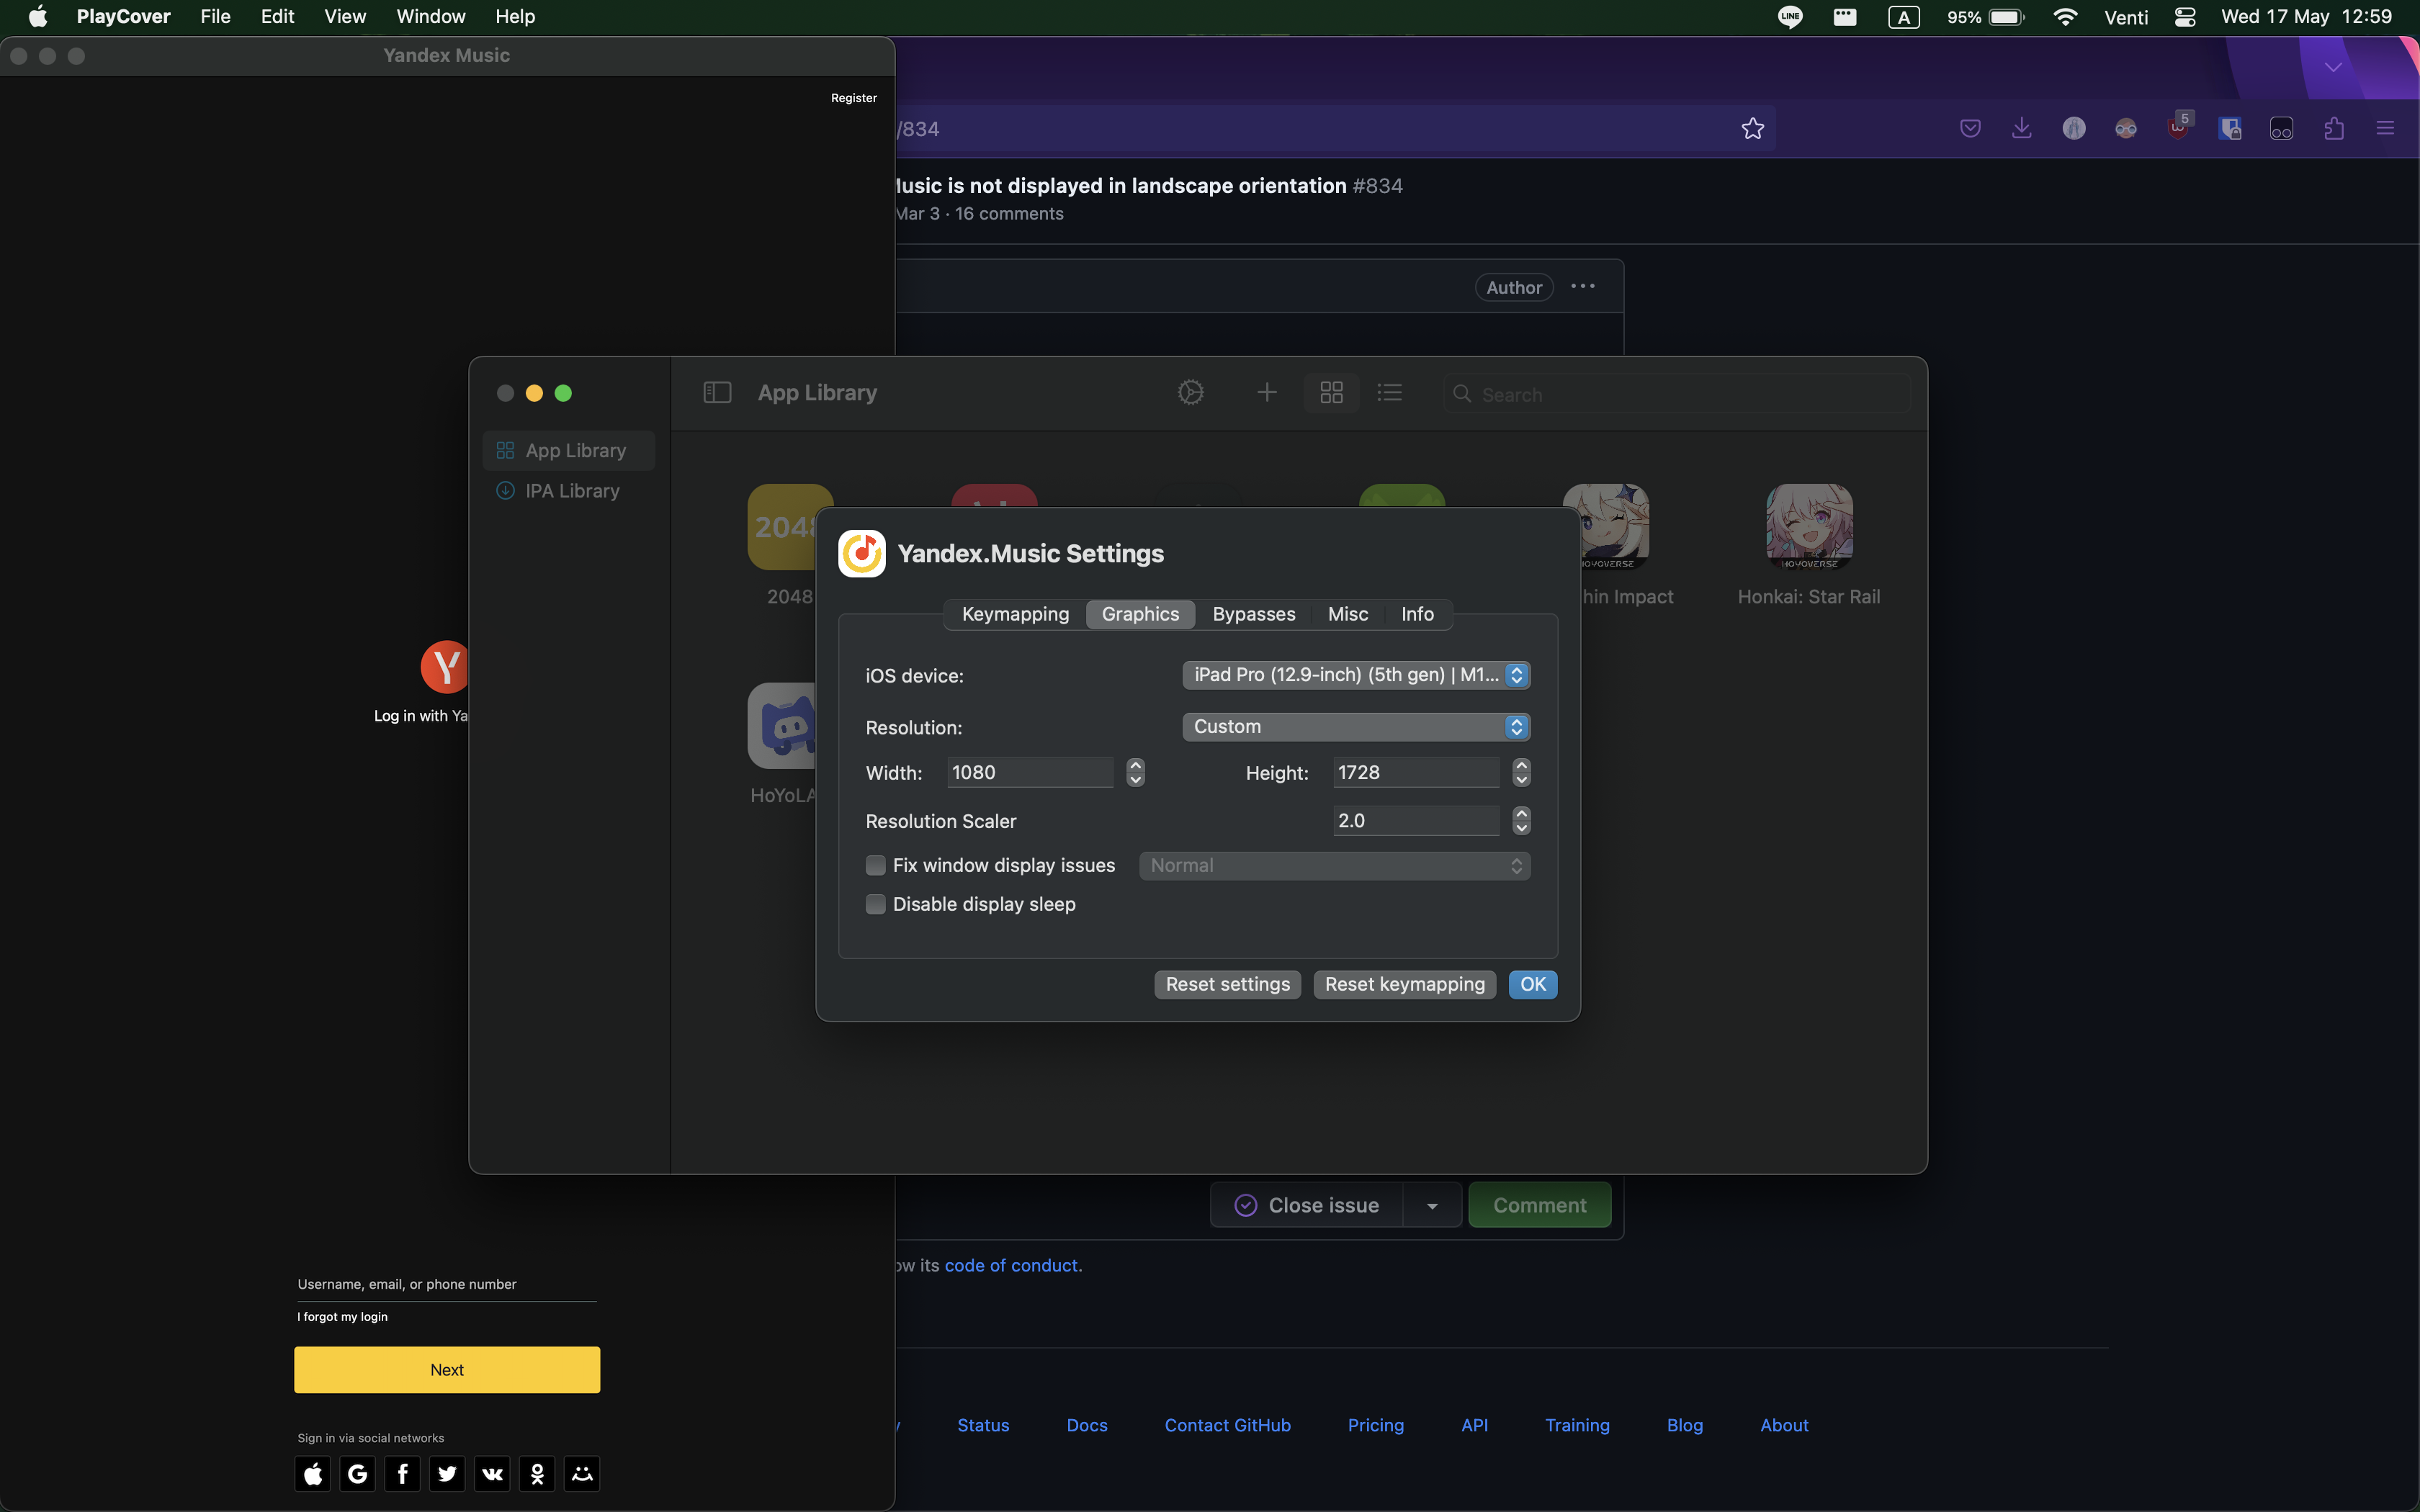Screen dimensions: 2420x1512
Task: Open the iOS device dropdown
Action: click(x=1355, y=675)
